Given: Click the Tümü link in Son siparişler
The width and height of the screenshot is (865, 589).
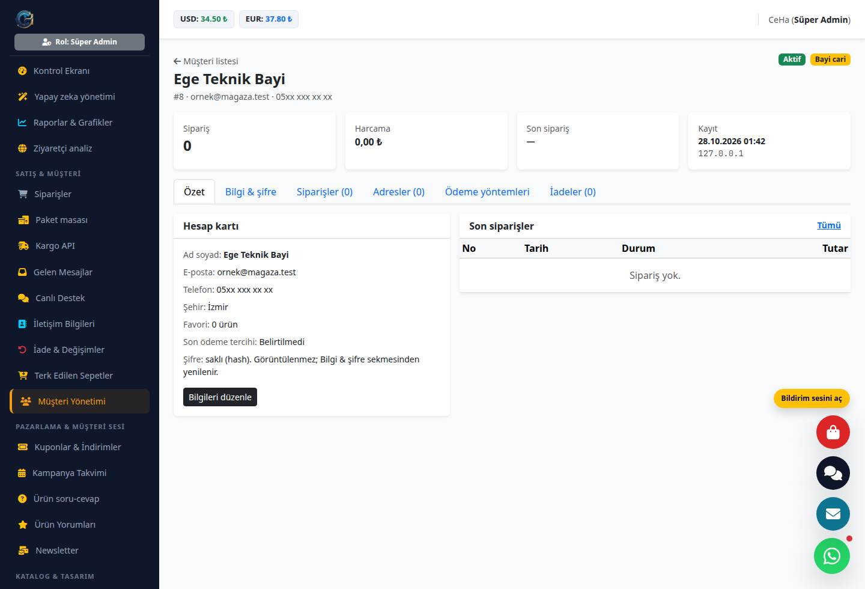Looking at the screenshot, I should [x=829, y=225].
